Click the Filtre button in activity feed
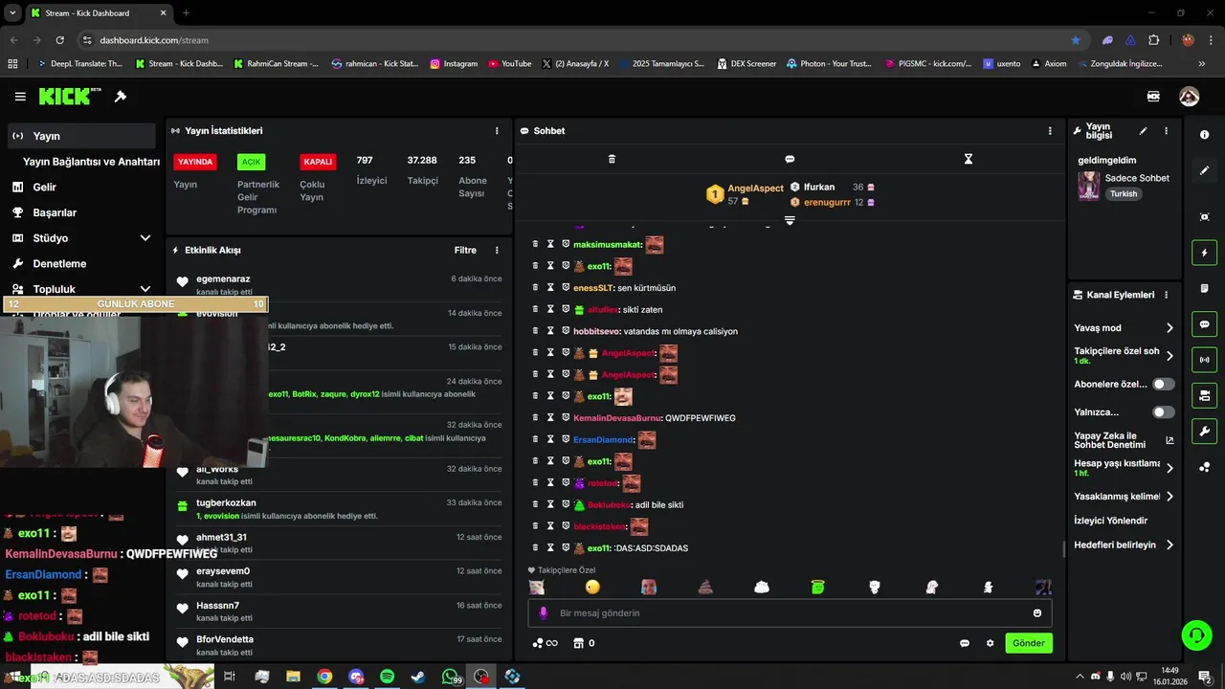 (465, 251)
